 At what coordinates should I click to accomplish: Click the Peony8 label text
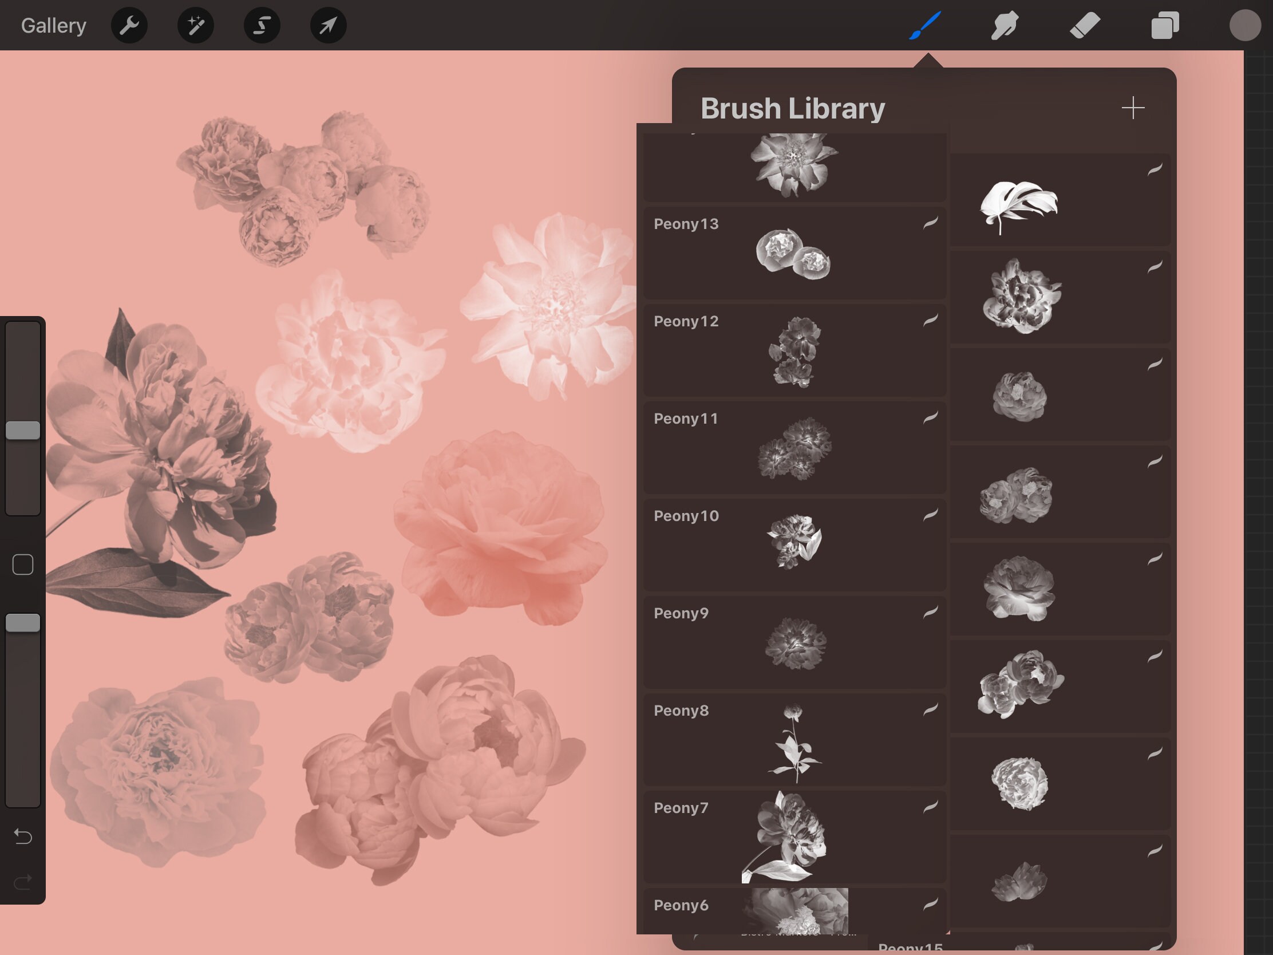pos(681,711)
